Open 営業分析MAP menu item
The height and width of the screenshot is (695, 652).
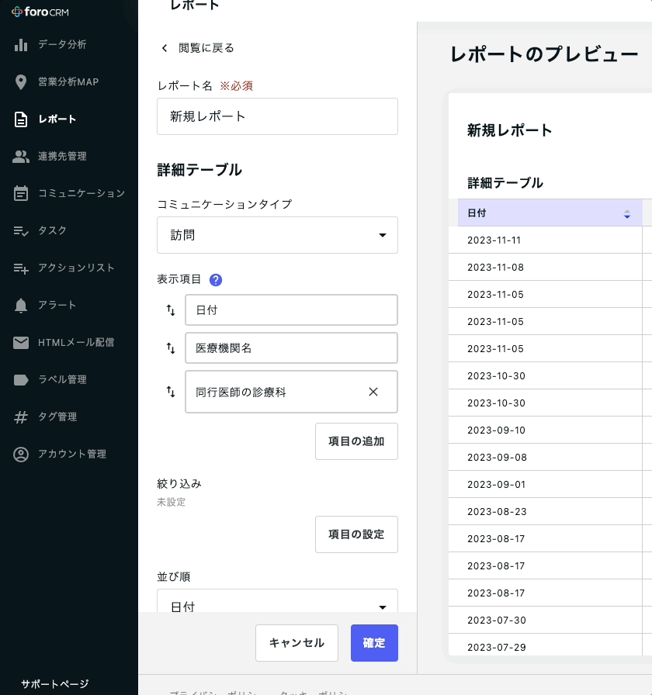coord(68,82)
